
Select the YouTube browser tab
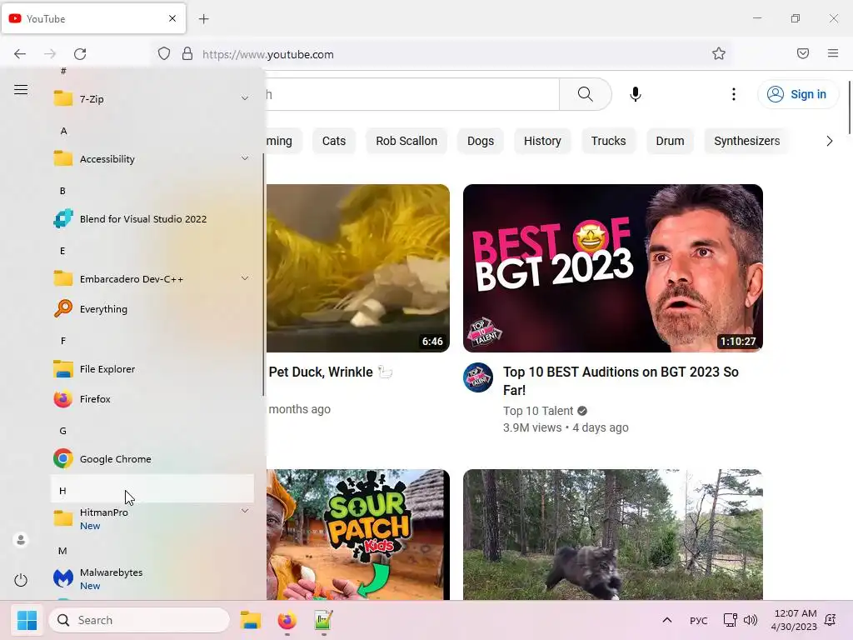(x=93, y=18)
